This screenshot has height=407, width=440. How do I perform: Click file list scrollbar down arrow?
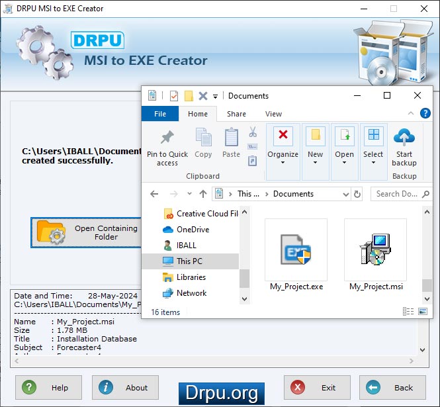coord(427,299)
